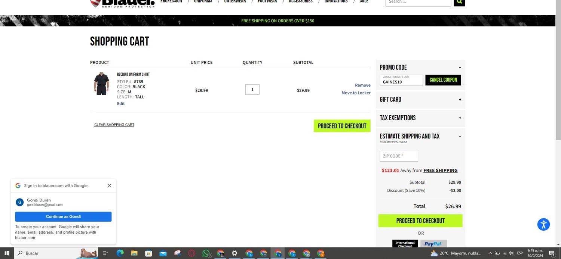Open the notifications center icon
Image resolution: width=561 pixels, height=259 pixels.
(x=552, y=253)
